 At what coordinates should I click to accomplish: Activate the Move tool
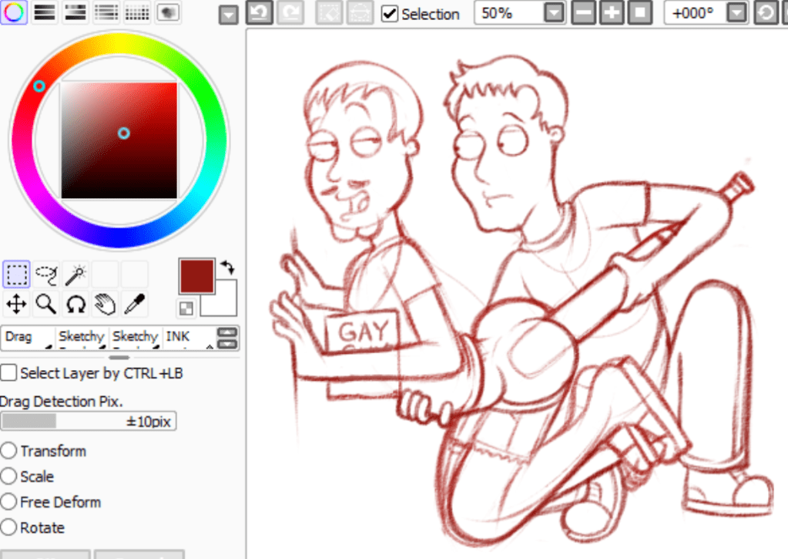click(x=16, y=304)
